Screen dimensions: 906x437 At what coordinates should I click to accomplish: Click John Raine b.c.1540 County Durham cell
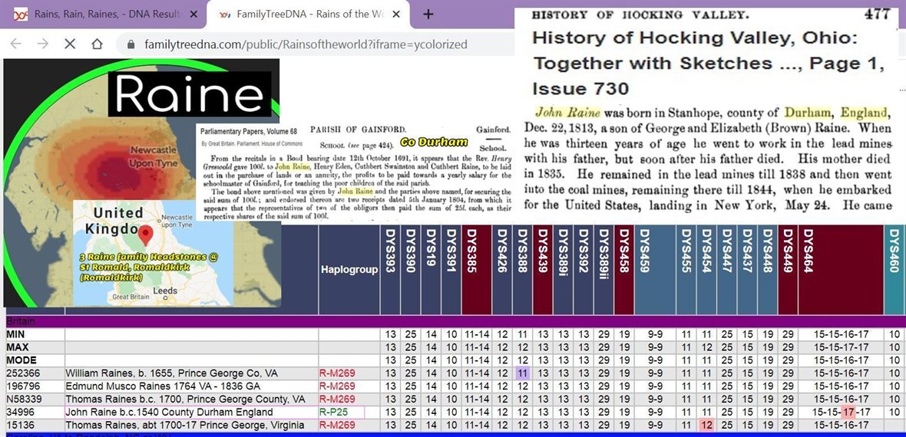click(x=191, y=412)
